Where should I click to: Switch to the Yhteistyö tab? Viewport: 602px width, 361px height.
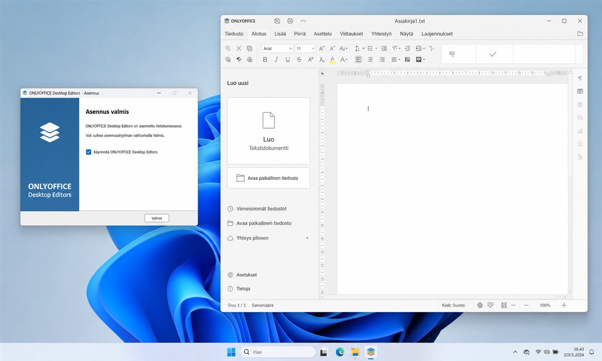click(x=381, y=34)
